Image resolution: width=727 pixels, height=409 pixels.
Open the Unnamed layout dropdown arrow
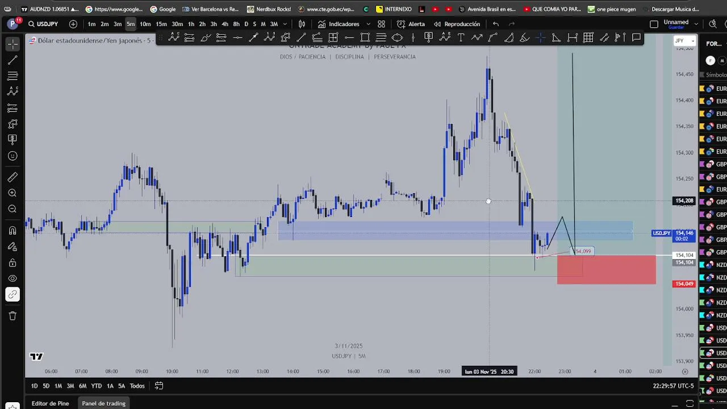pyautogui.click(x=696, y=24)
